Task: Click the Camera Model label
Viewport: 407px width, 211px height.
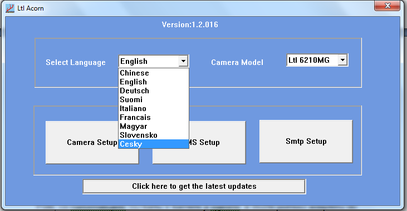Action: [x=237, y=62]
